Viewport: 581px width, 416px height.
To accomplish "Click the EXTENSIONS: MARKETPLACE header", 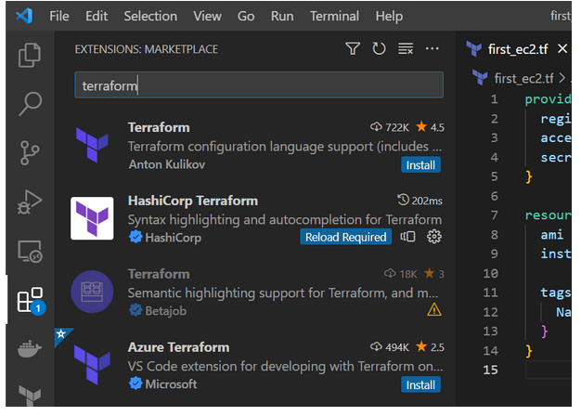I will [147, 49].
